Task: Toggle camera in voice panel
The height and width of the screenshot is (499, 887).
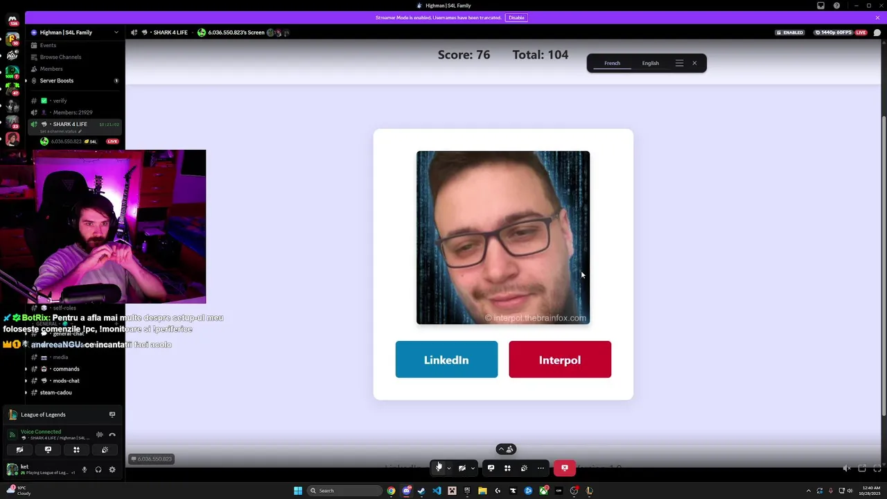Action: [x=19, y=450]
